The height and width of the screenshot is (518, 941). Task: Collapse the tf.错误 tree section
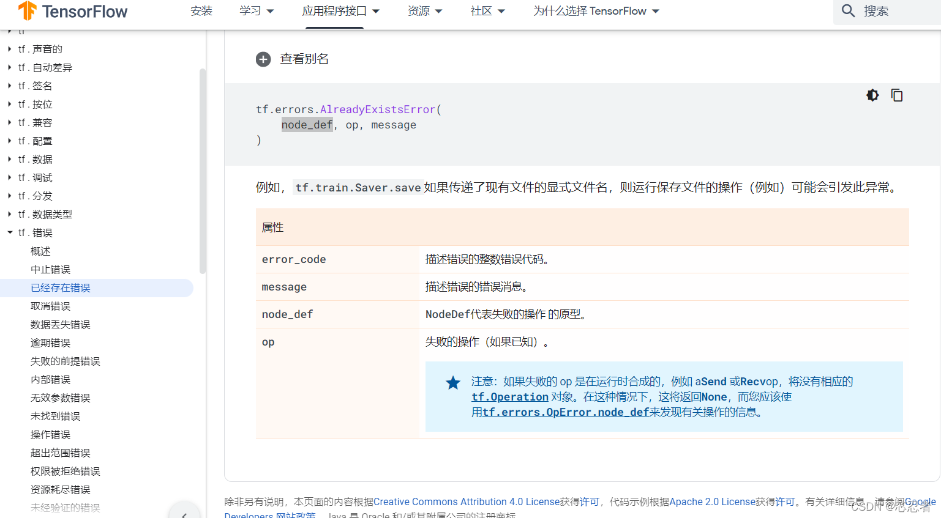point(10,232)
